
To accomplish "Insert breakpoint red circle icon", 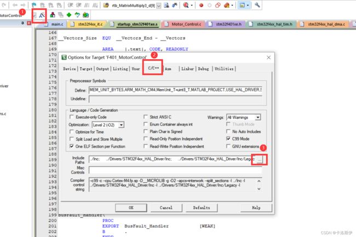I will pyautogui.click(x=201, y=5).
